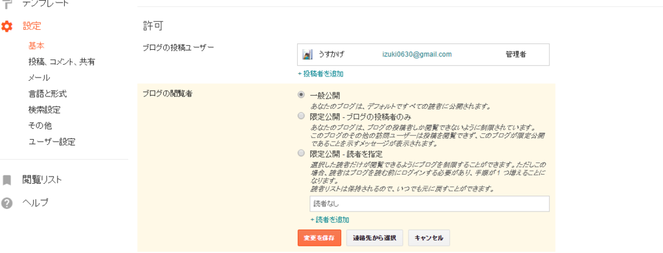Click the orange settings gear icon
Screen dimensions: 663x253
tap(6, 26)
